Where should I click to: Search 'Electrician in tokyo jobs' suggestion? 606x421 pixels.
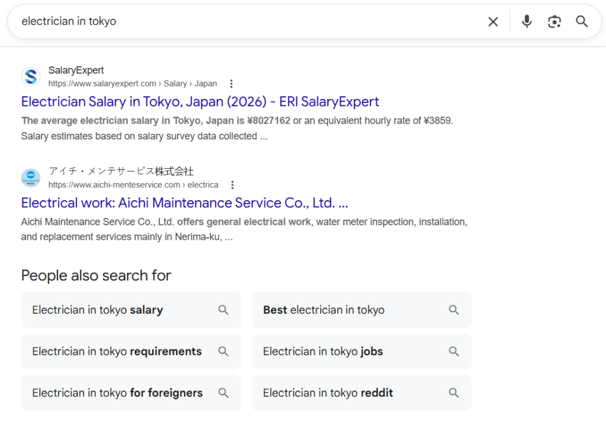362,351
